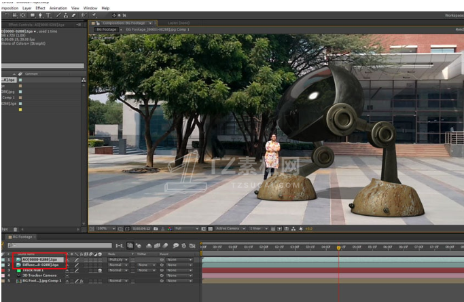The width and height of the screenshot is (464, 302).
Task: Select the Puppet Pin tool
Action: (94, 15)
